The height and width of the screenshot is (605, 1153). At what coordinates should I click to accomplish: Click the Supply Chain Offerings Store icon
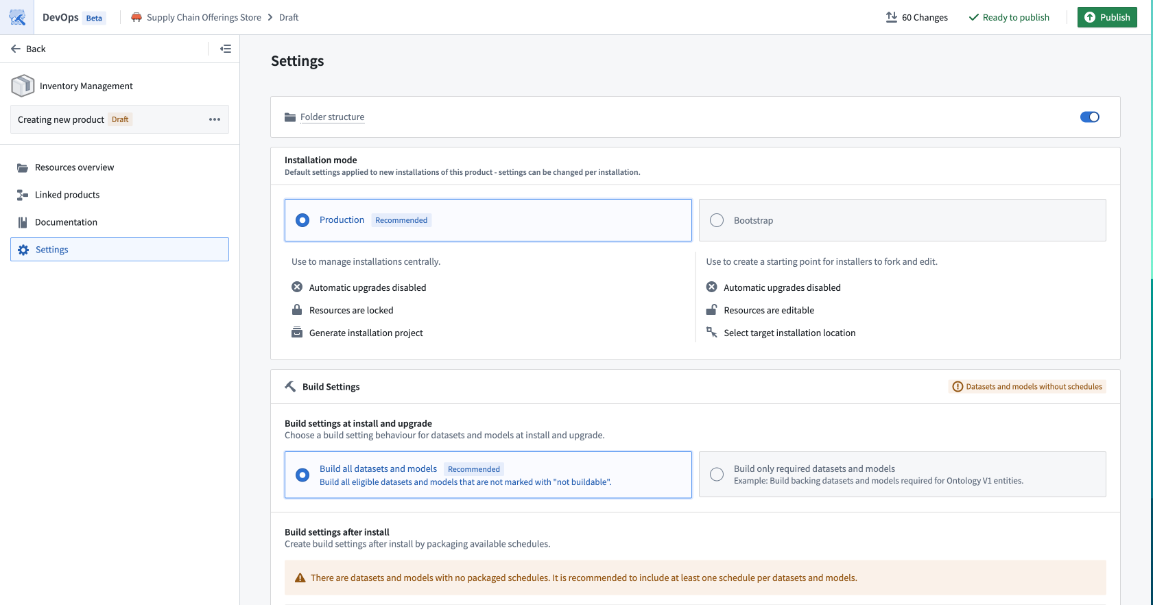click(136, 17)
